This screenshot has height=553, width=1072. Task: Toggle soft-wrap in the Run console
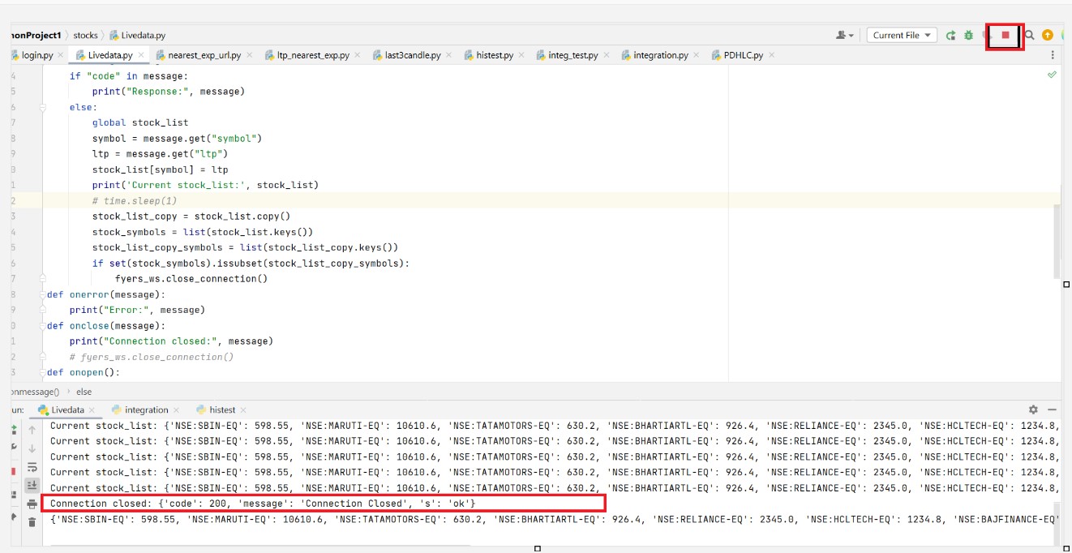[32, 467]
